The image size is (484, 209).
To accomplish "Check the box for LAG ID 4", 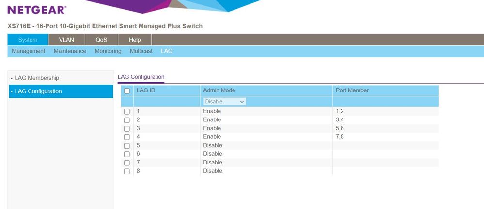I will [127, 137].
